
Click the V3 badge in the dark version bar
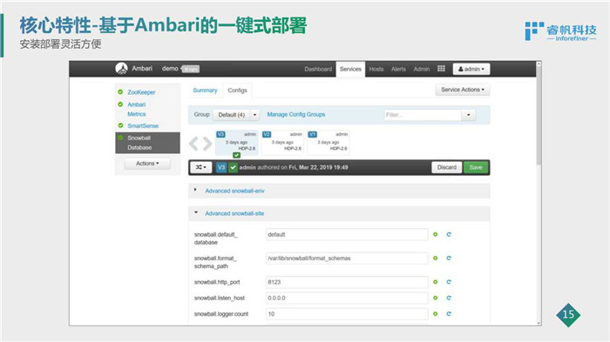pos(221,167)
